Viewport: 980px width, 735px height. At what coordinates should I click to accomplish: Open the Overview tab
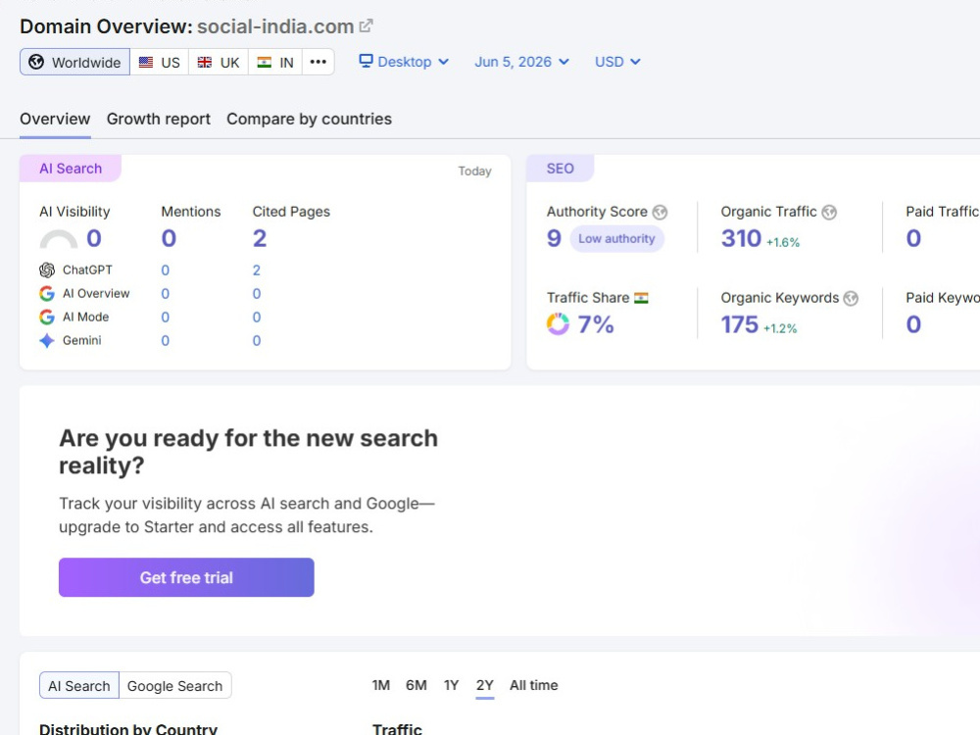click(x=55, y=119)
